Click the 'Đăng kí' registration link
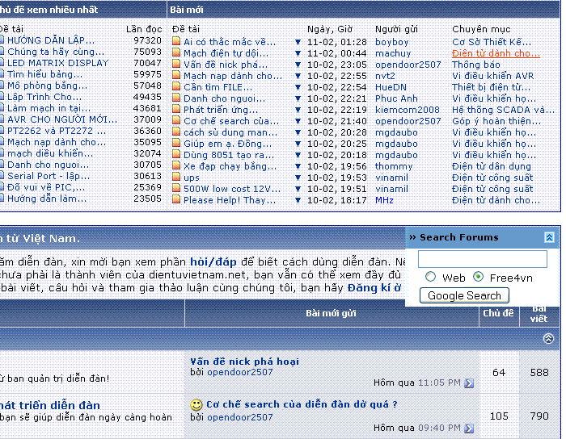Viewport: 566px width, 439px height. [x=370, y=288]
